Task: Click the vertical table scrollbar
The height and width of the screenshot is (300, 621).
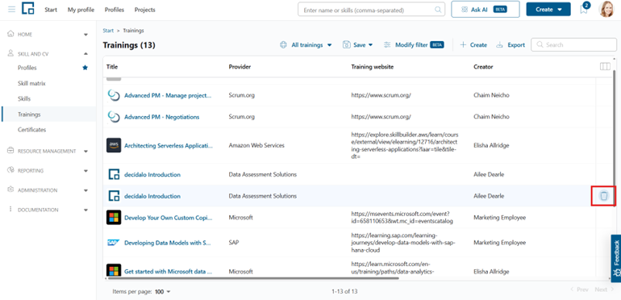Action: click(615, 139)
